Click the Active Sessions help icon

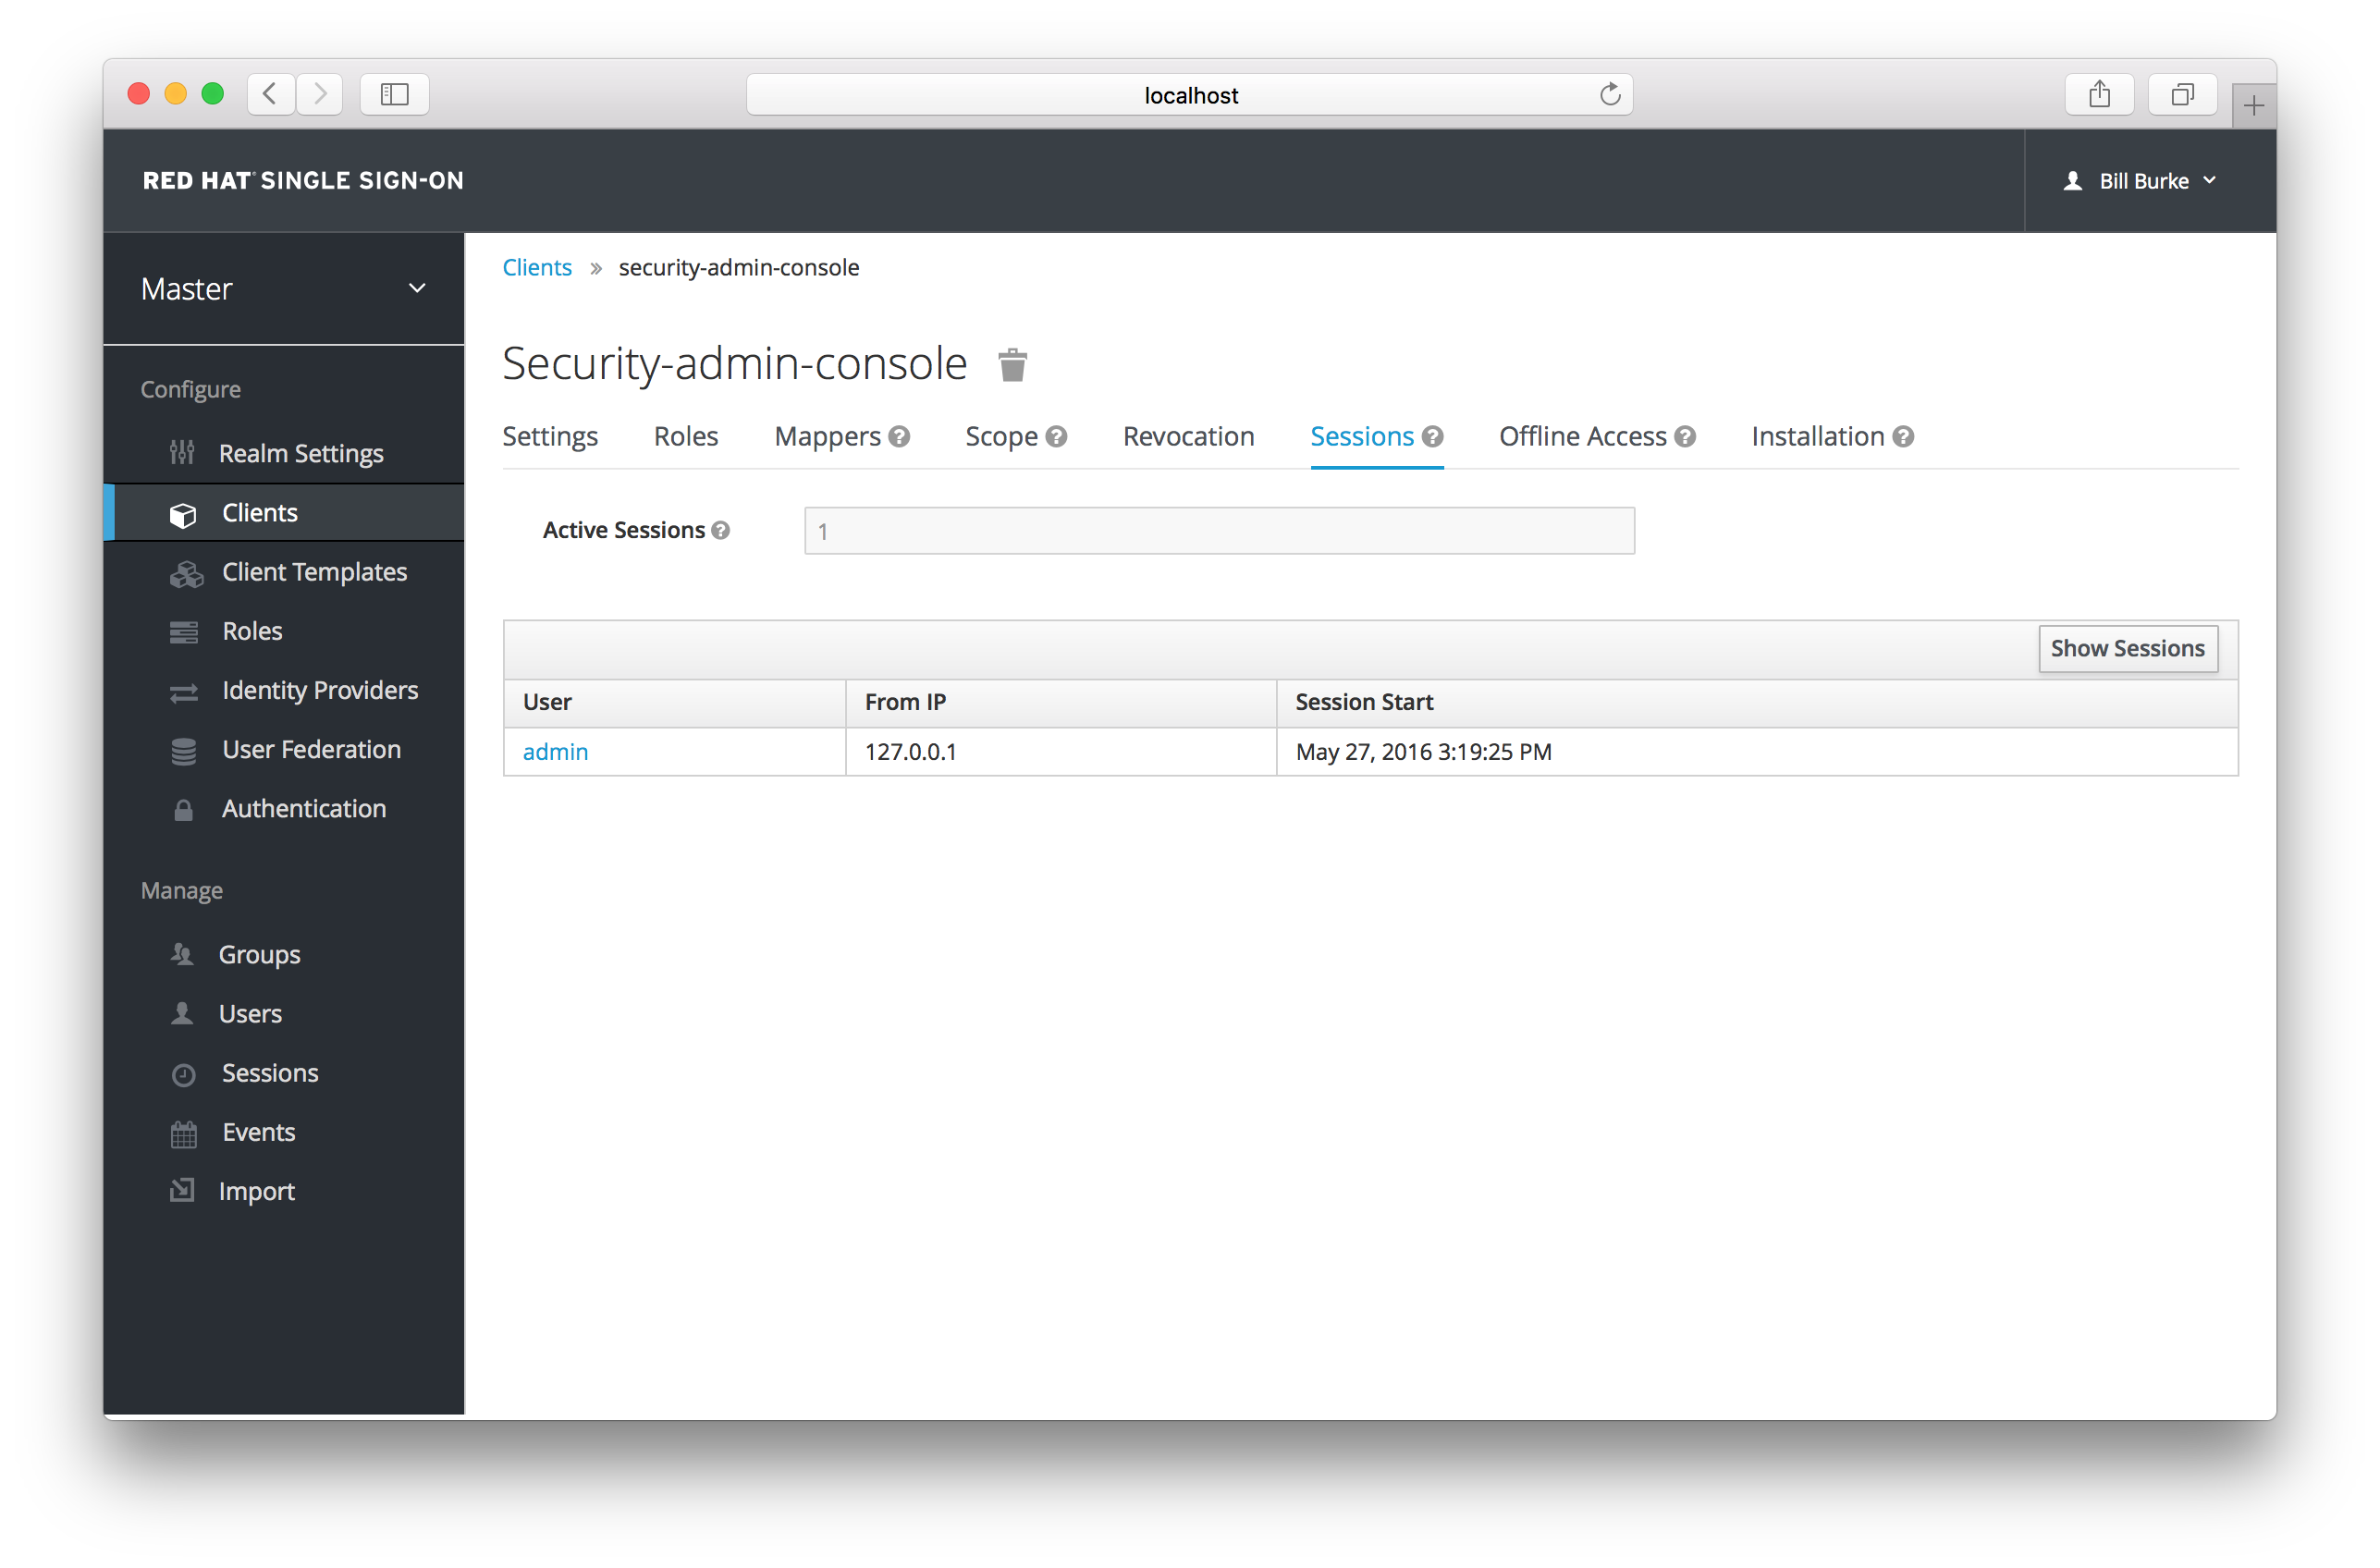coord(723,529)
